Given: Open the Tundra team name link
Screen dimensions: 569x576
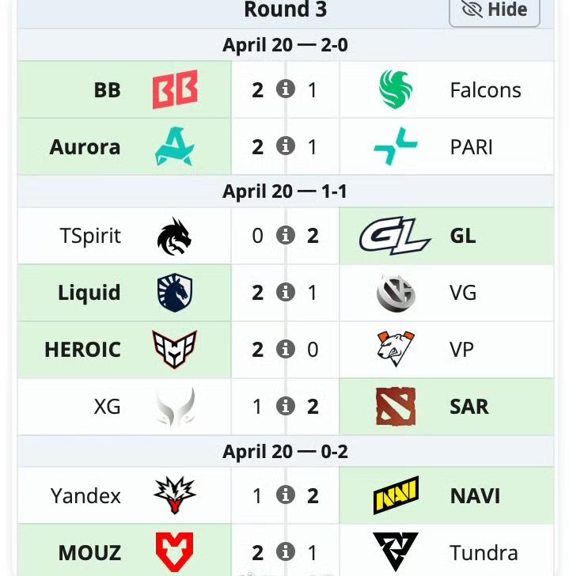Looking at the screenshot, I should (x=484, y=552).
